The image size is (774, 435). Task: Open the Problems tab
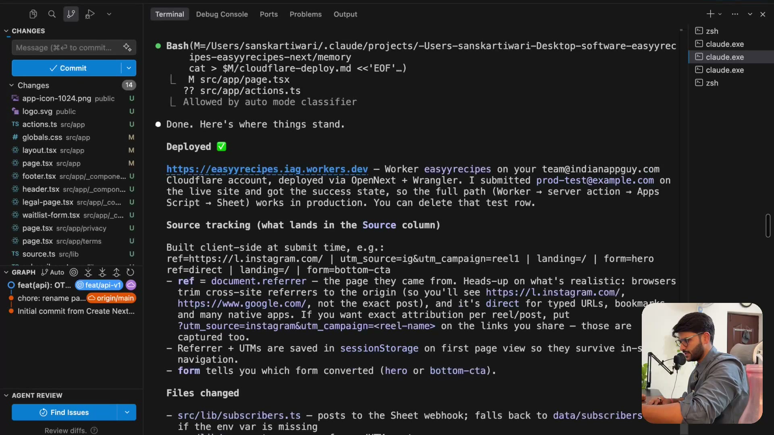[x=306, y=14]
